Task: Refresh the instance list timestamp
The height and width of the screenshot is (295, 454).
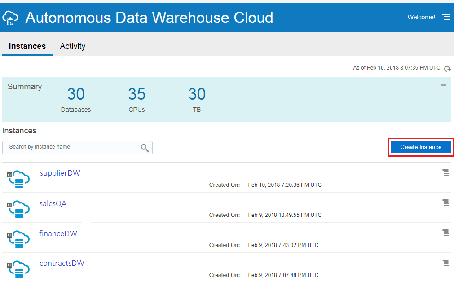Action: 447,69
